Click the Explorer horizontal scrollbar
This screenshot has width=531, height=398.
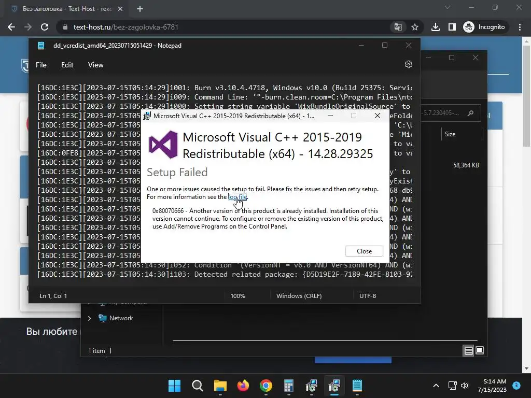coord(325,340)
